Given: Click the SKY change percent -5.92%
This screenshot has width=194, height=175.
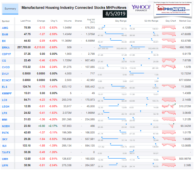Looking at the screenshot, I should pyautogui.click(x=53, y=139).
